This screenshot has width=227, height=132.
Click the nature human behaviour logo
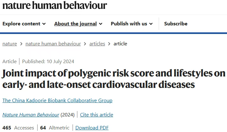click(x=55, y=5)
